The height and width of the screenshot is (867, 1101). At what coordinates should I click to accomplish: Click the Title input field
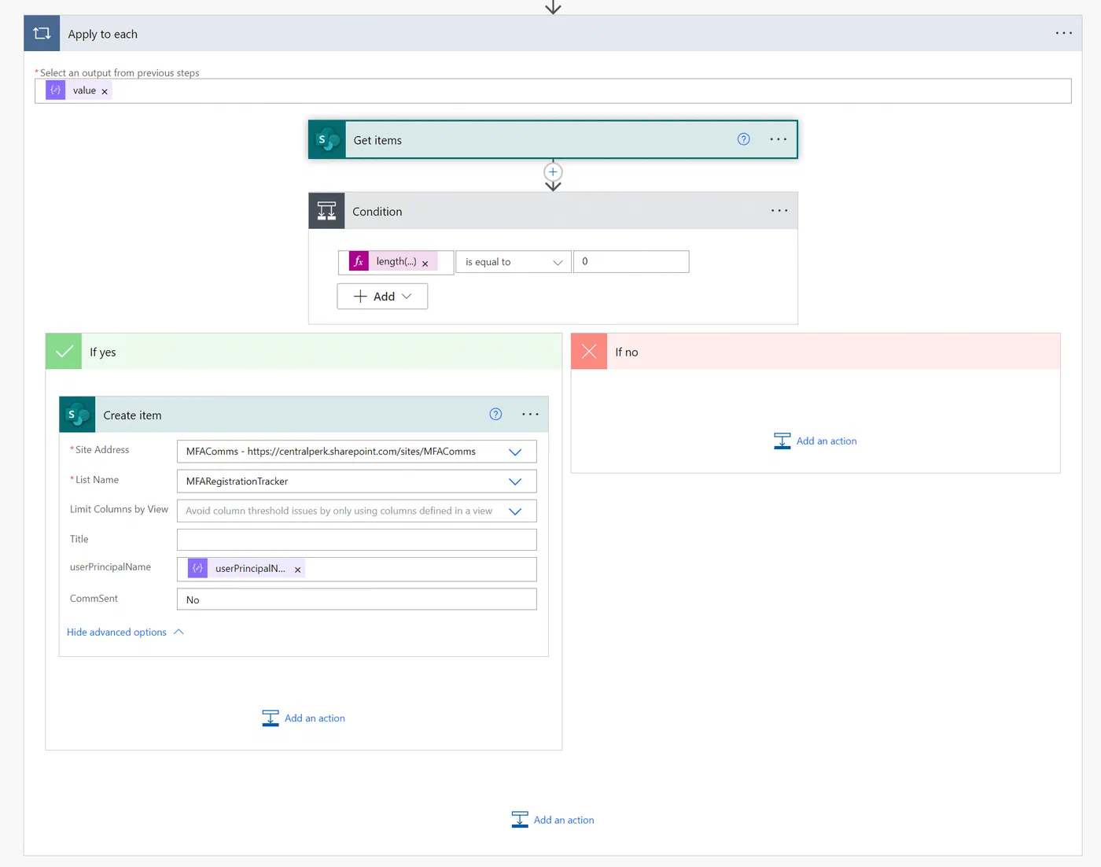(x=357, y=540)
